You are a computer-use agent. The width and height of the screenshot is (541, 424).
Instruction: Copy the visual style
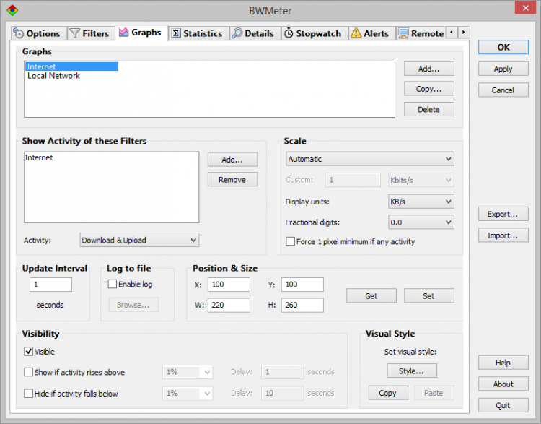(388, 393)
